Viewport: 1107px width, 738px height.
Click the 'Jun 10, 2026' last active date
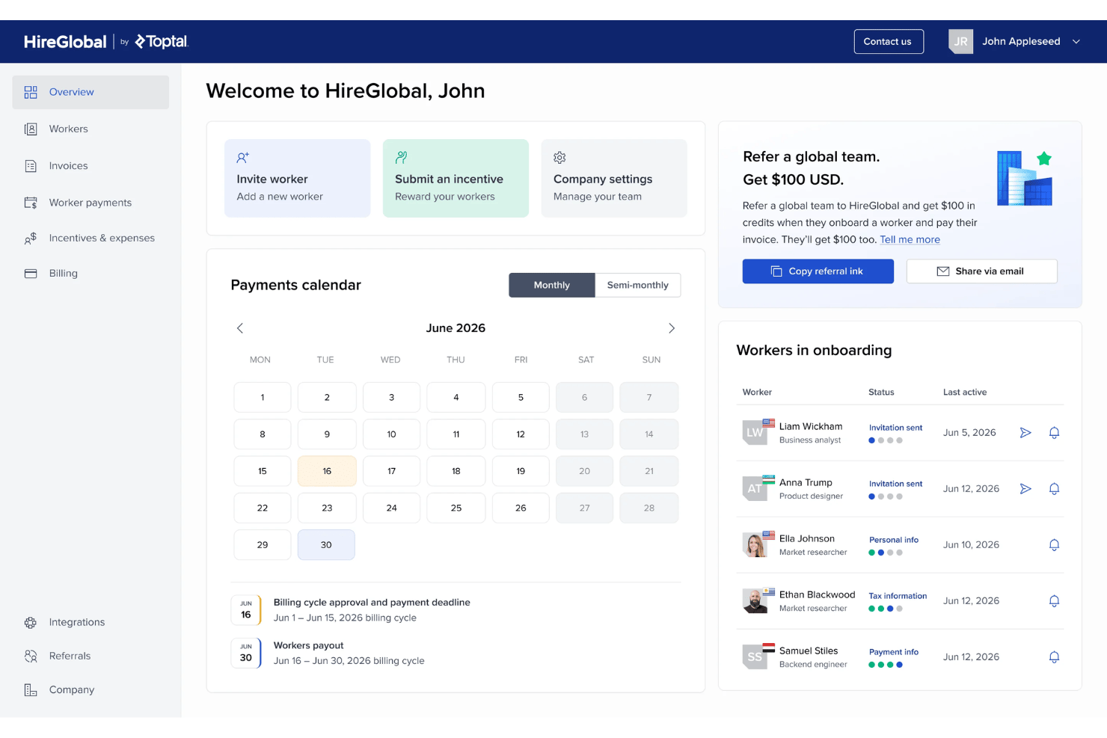pyautogui.click(x=971, y=545)
